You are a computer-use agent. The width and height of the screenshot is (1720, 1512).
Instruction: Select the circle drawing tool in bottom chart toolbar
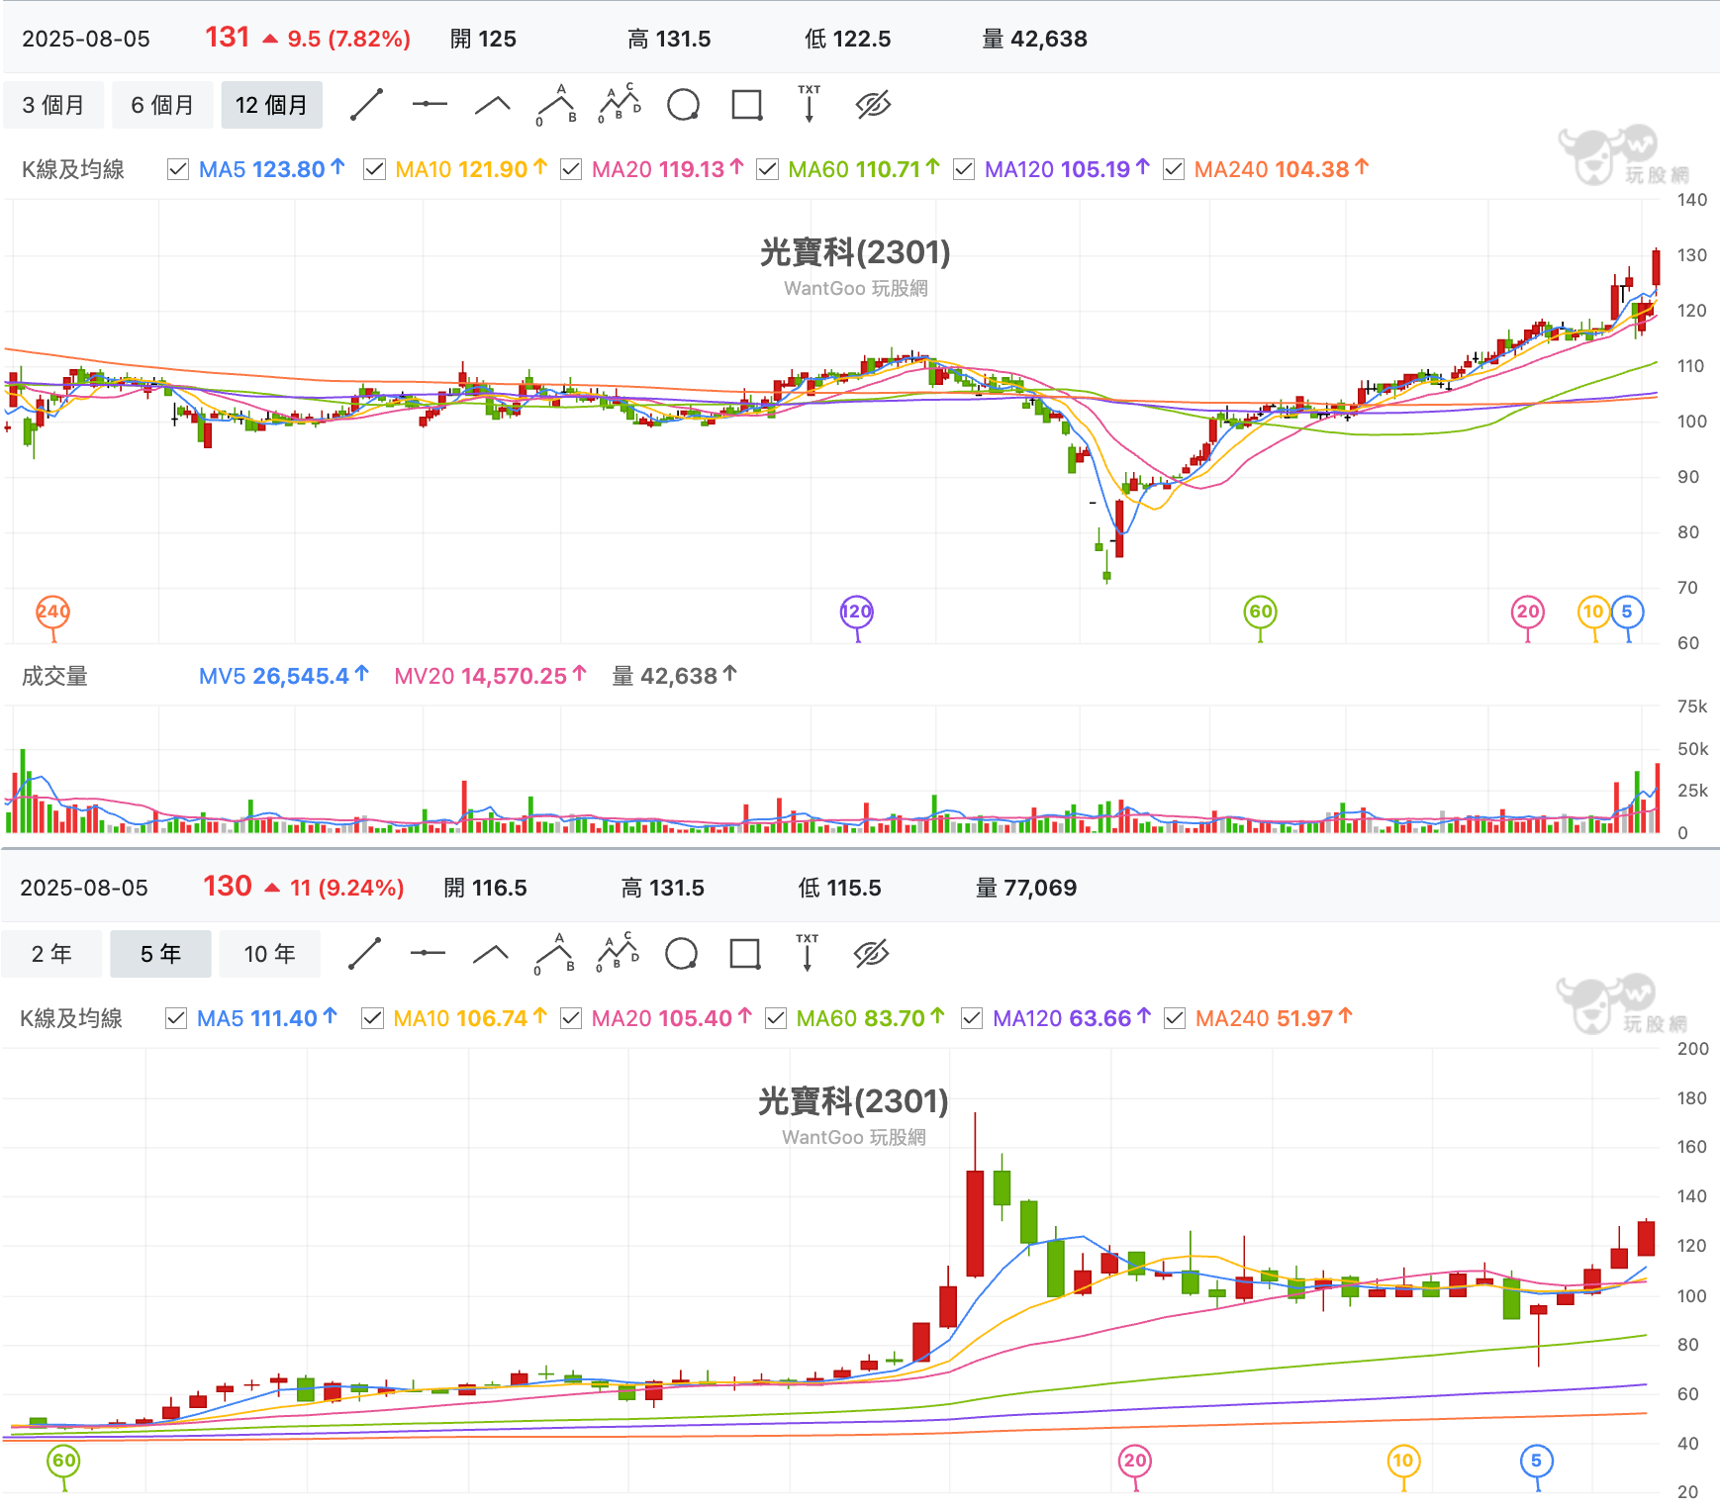point(682,954)
